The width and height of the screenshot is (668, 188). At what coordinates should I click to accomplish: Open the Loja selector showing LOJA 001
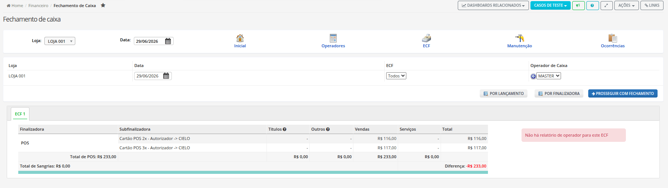point(60,41)
